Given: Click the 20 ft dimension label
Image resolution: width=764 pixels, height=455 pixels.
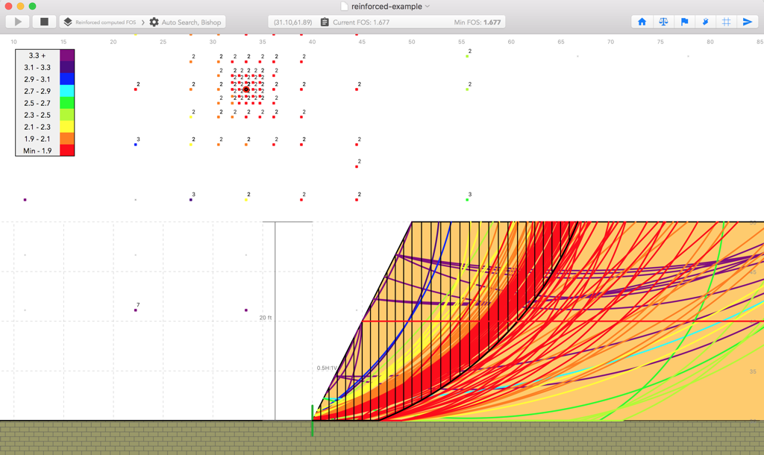Looking at the screenshot, I should click(266, 318).
